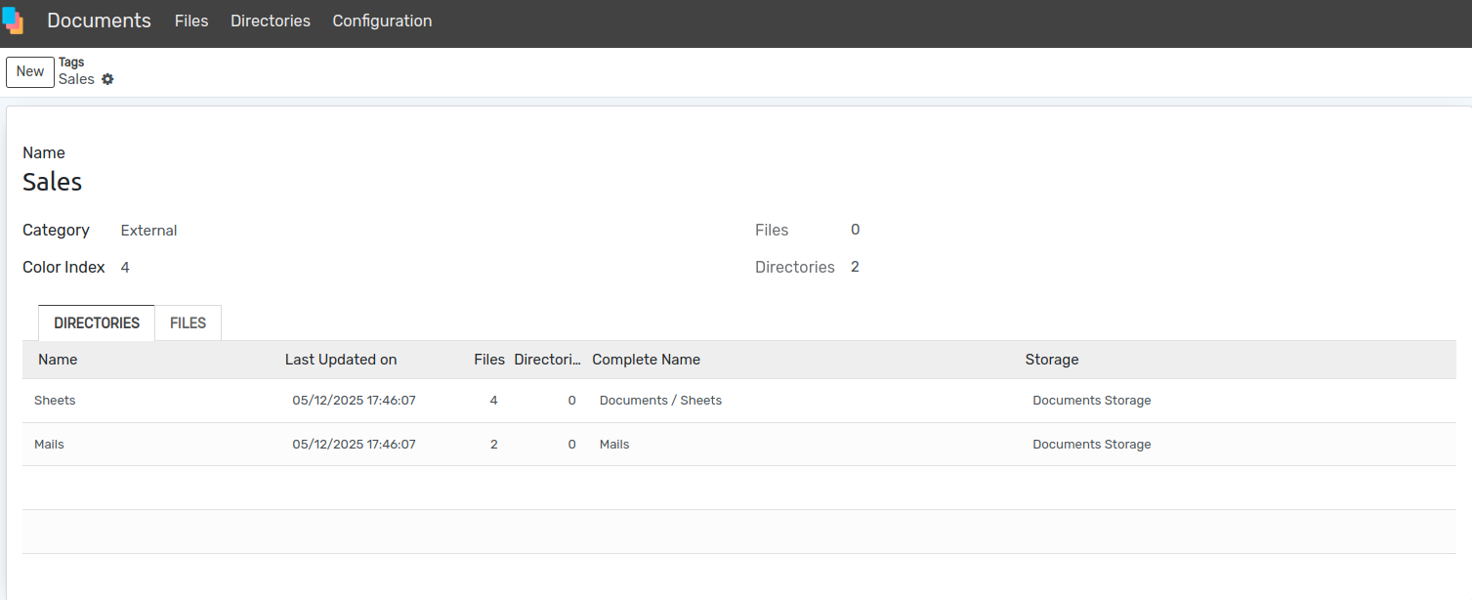
Task: Sort by Complete Name column header
Action: tap(646, 360)
